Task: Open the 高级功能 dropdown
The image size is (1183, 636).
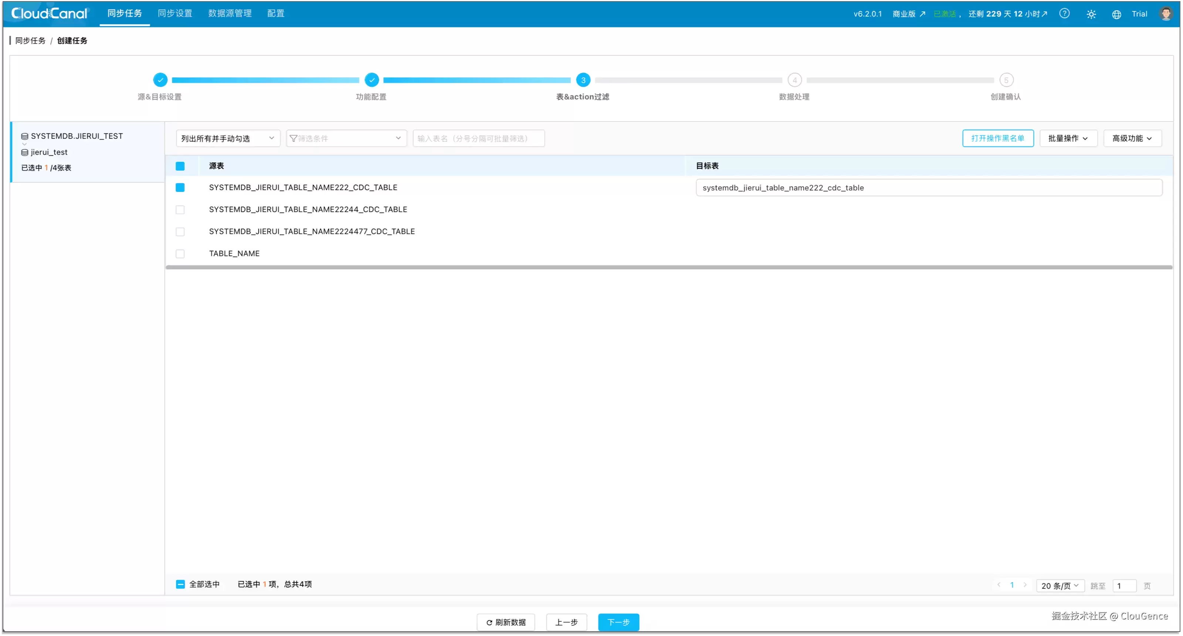Action: coord(1132,138)
